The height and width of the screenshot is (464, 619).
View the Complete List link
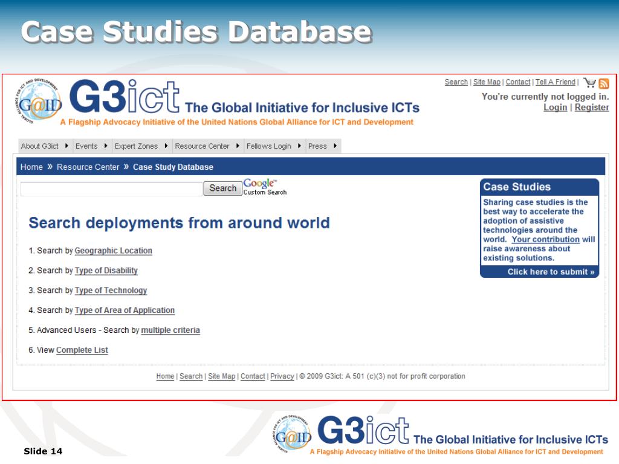[82, 350]
